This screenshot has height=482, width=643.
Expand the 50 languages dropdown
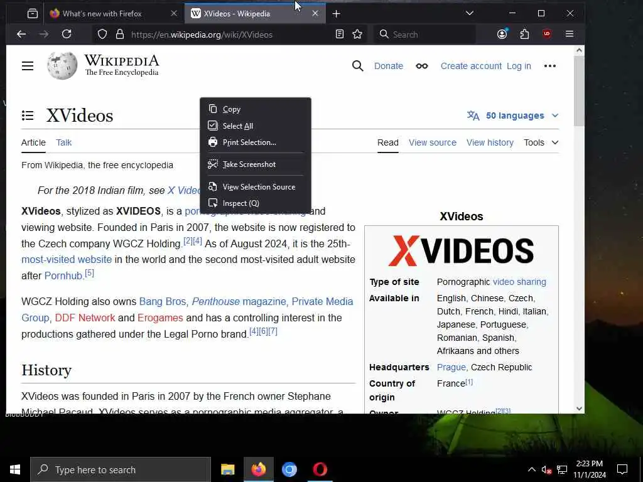tap(512, 115)
